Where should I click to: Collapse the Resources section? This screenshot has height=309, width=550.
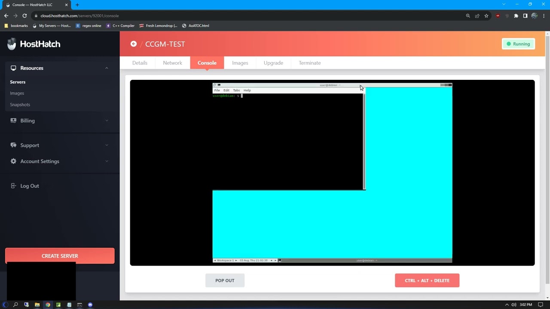pos(107,68)
